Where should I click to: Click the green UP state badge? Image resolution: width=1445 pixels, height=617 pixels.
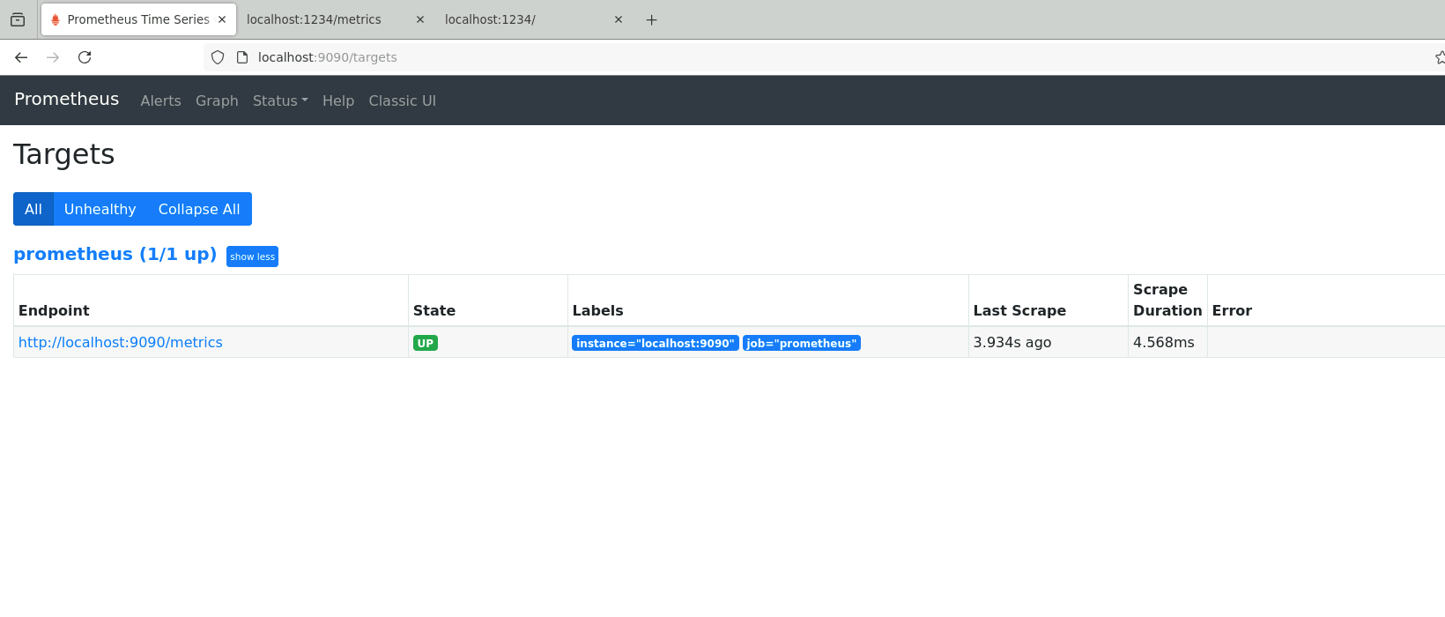tap(426, 343)
